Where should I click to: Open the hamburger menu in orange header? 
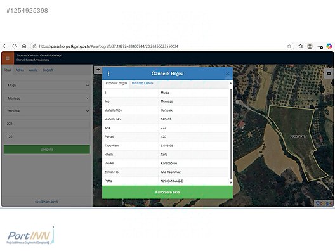pyautogui.click(x=8, y=58)
